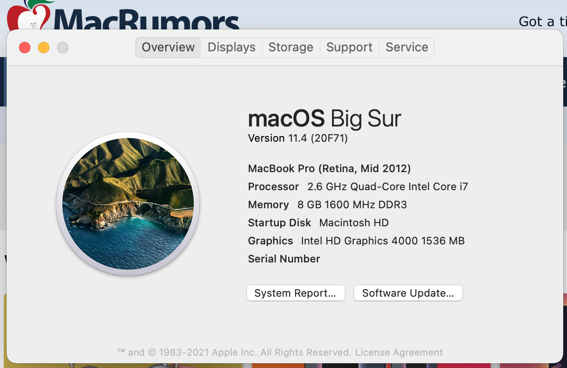Select the Overview tab
Image resolution: width=567 pixels, height=368 pixels.
click(x=168, y=48)
